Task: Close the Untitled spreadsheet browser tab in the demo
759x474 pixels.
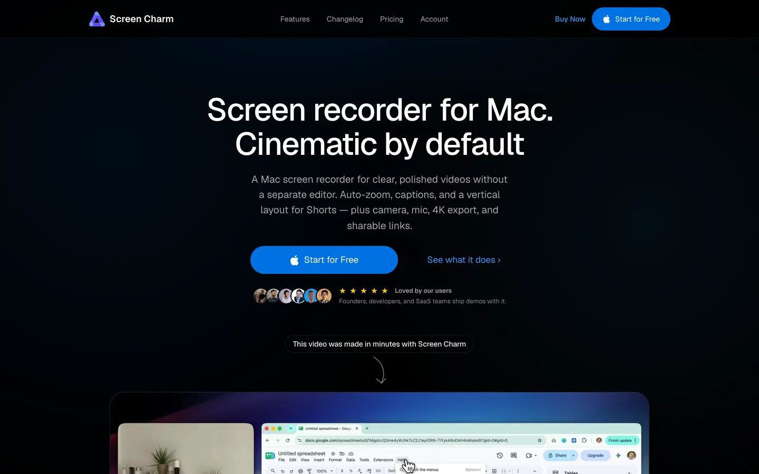Action: point(357,428)
